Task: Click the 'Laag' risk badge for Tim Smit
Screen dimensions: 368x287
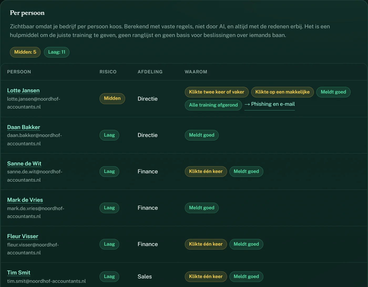Action: point(109,276)
